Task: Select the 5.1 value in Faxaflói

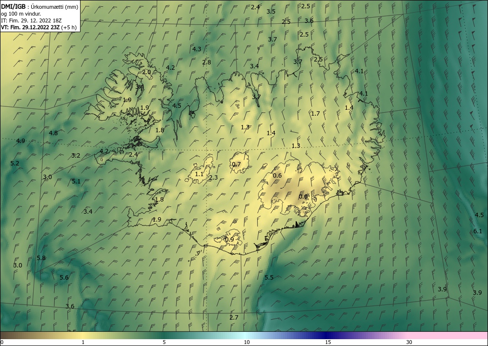Action: click(76, 182)
